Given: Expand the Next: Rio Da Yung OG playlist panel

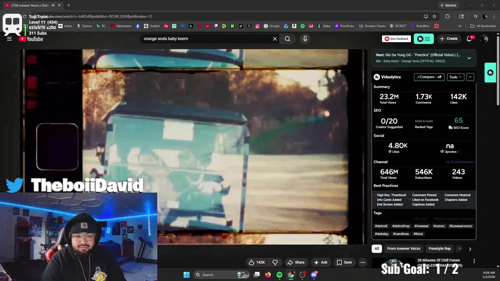Looking at the screenshot, I should pyautogui.click(x=469, y=58).
